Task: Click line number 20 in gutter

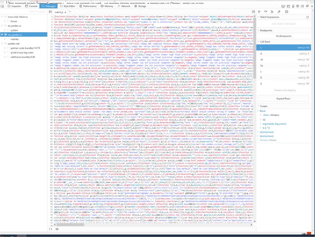Action: (51, 68)
